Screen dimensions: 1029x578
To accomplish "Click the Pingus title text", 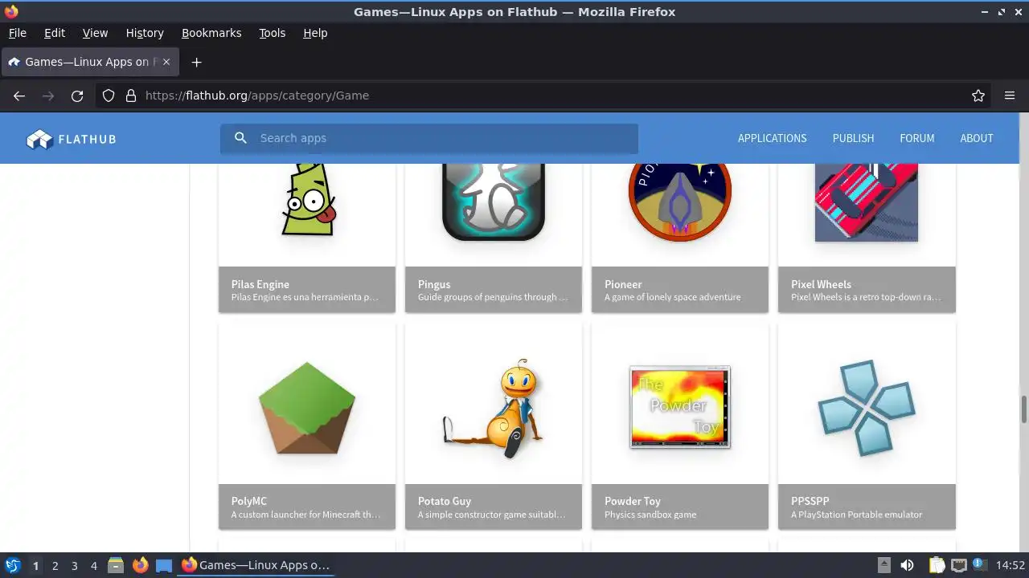I will coord(434,284).
